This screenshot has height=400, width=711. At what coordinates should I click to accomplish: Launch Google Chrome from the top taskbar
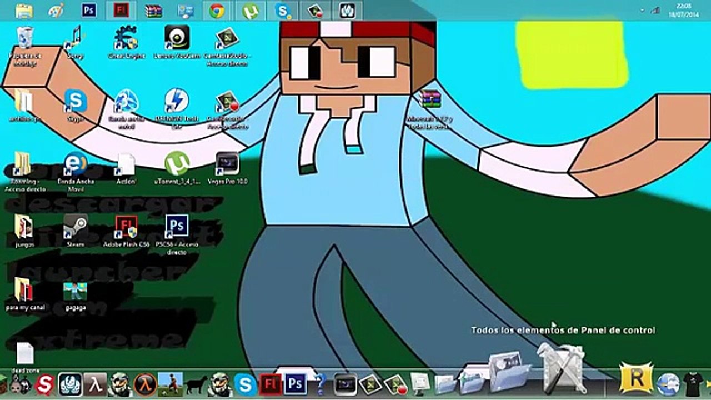coord(217,10)
